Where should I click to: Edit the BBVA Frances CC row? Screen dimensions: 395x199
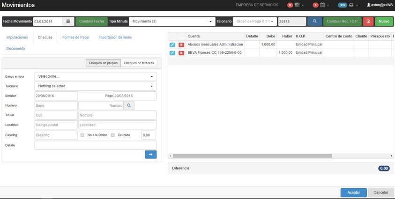click(172, 53)
